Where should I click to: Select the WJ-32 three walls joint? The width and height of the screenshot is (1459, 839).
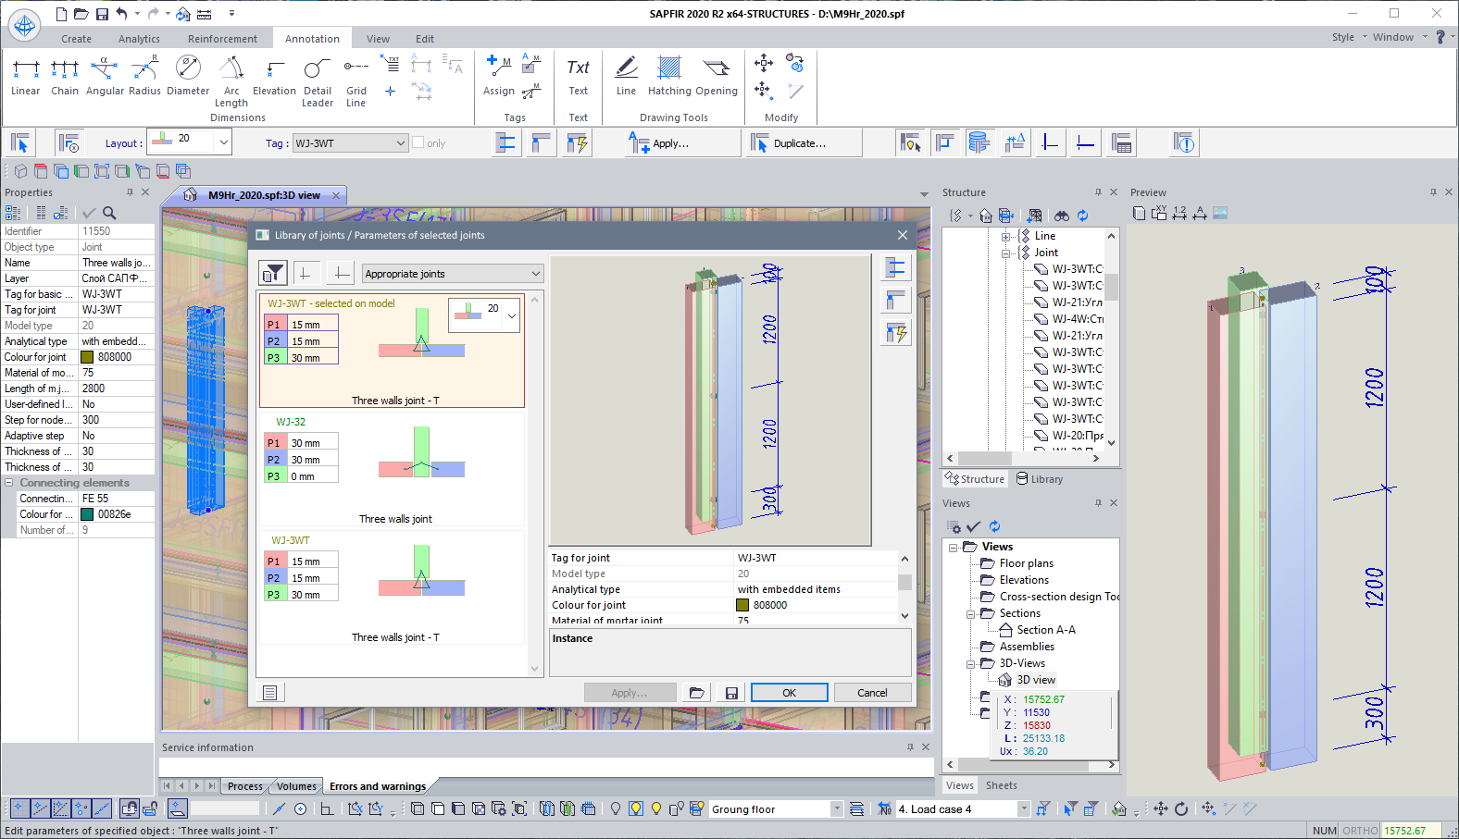click(392, 469)
